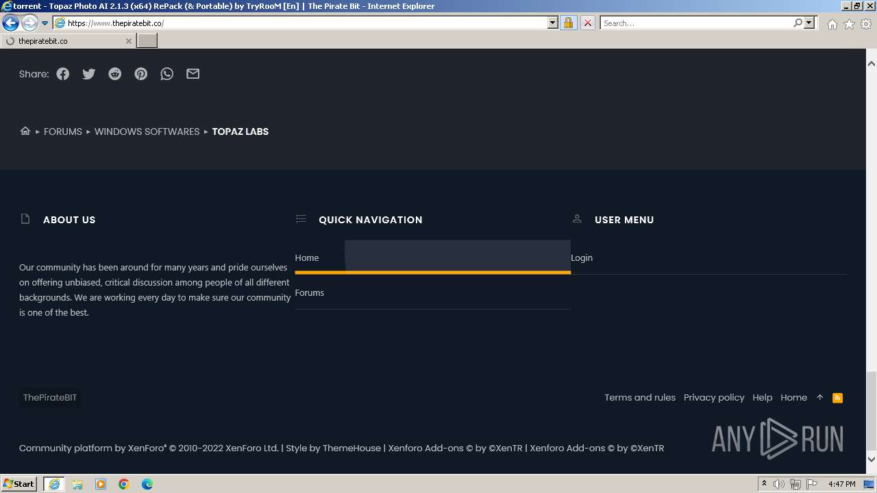The image size is (877, 493).
Task: Share the page on Pinterest
Action: [x=141, y=74]
